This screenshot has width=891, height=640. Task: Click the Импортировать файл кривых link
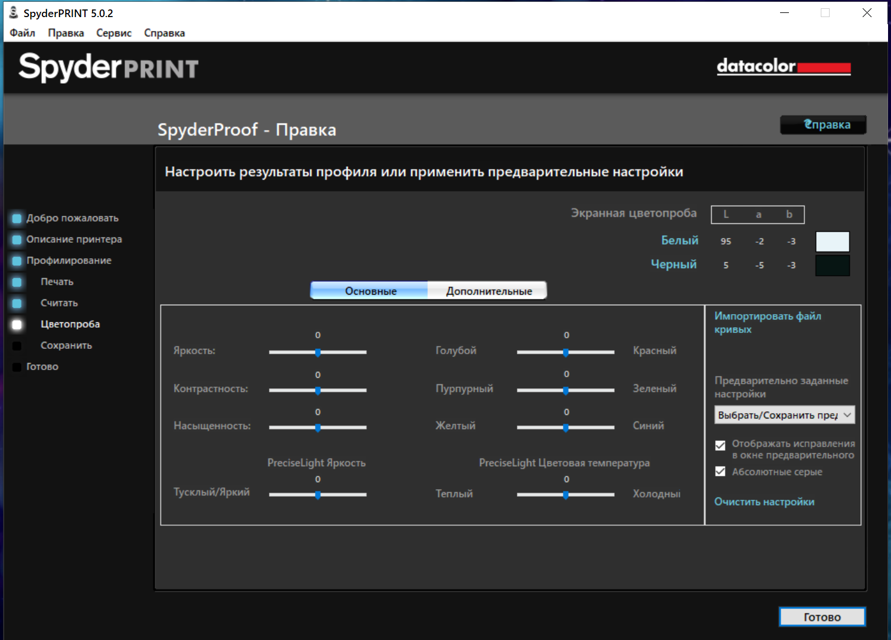tap(768, 322)
